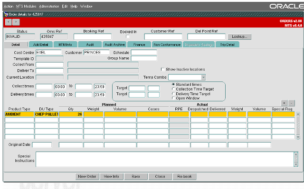Open the MTS Modules menu

point(26,6)
